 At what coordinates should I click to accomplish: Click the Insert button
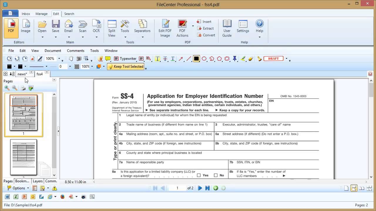(204, 22)
